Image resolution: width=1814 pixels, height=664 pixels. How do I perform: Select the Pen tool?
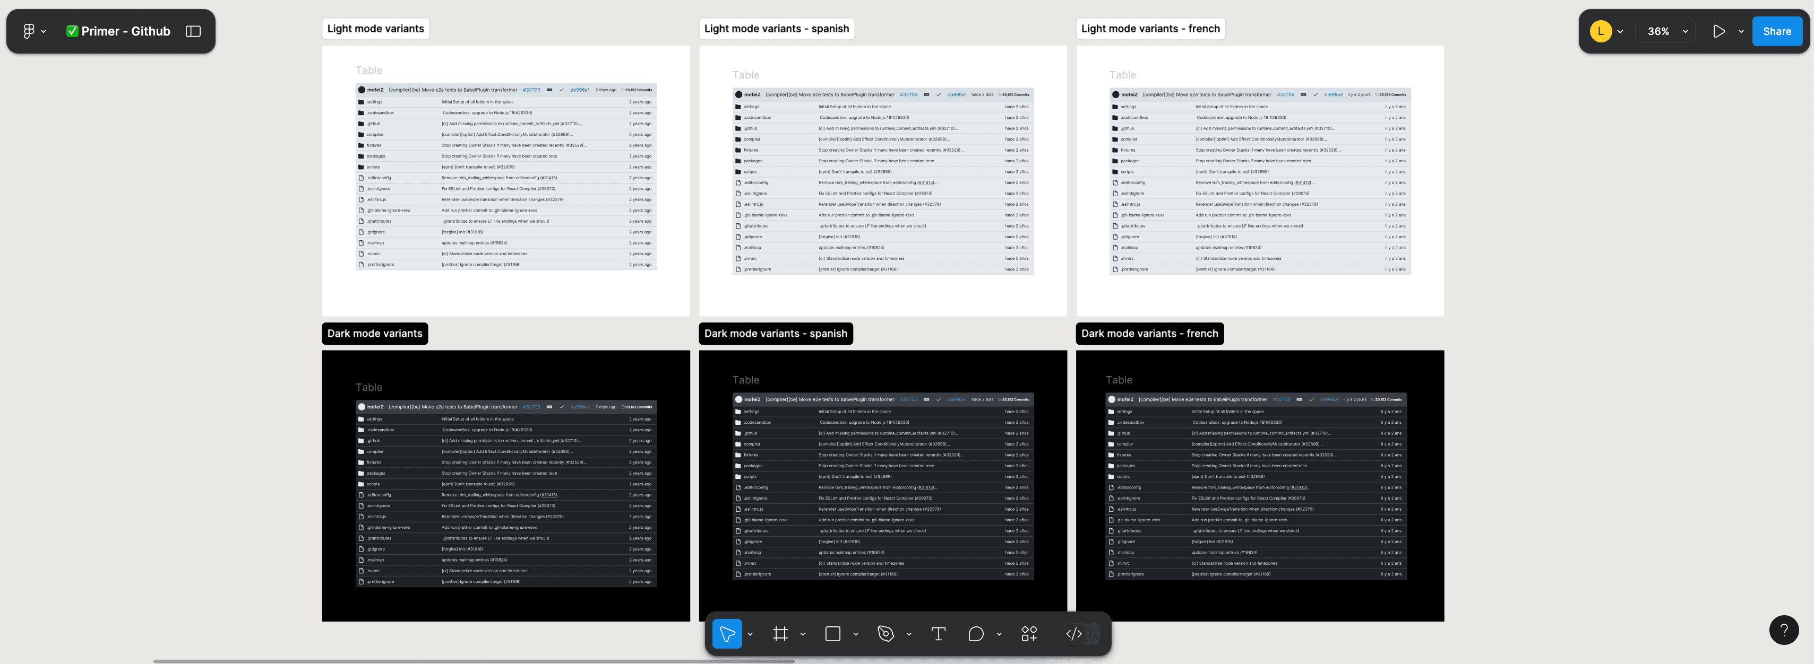coord(886,634)
